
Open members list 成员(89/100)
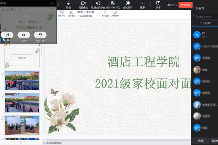pyautogui.click(x=113, y=5)
